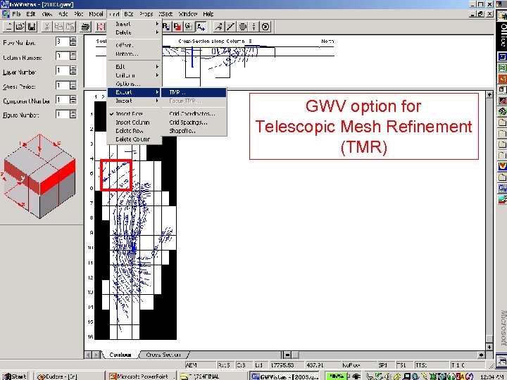507x380 pixels.
Task: Open the XSect menu
Action: point(165,14)
